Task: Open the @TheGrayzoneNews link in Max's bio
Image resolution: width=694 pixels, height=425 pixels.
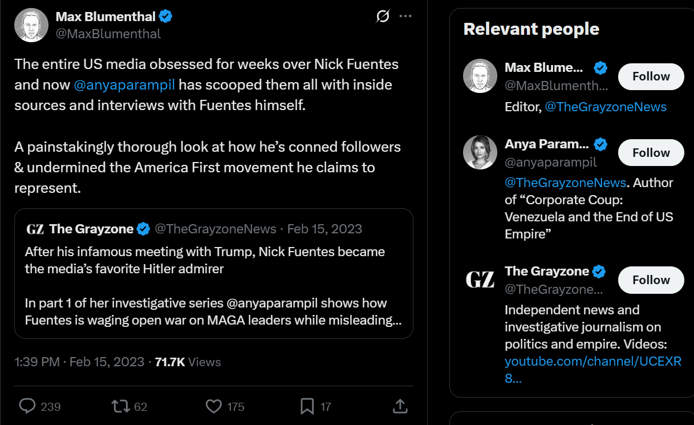Action: coord(606,107)
